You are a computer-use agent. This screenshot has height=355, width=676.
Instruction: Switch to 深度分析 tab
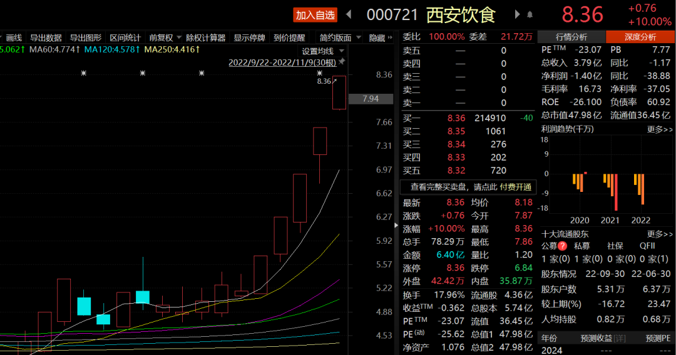coord(640,37)
